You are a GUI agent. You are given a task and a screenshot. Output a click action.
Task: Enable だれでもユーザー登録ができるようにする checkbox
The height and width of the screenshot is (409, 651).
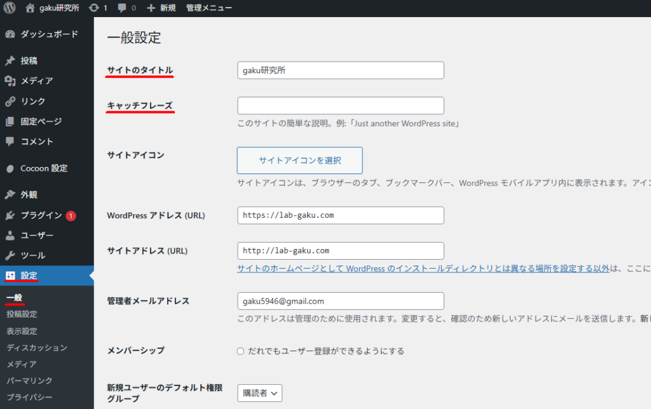coord(240,351)
